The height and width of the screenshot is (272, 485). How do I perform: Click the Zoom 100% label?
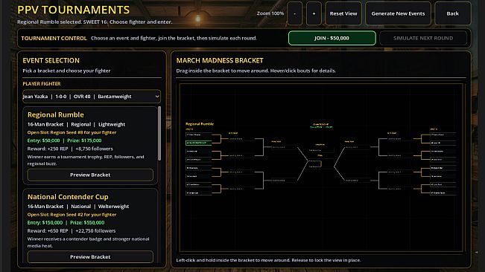pos(270,13)
